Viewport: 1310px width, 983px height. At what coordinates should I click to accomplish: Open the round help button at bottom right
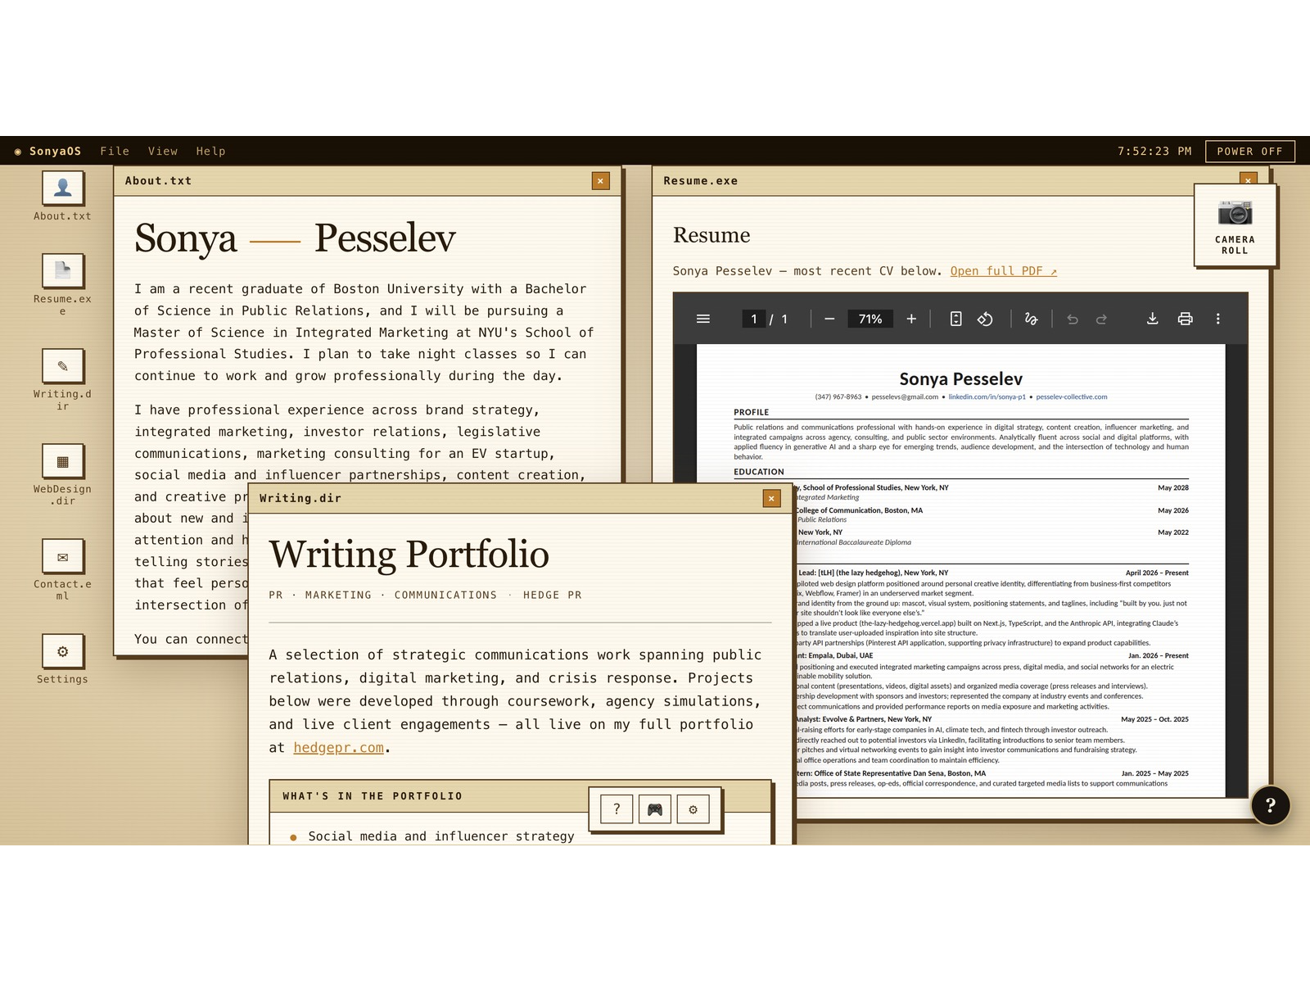point(1271,805)
